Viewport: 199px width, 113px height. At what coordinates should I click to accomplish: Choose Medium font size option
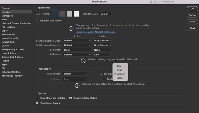pyautogui.click(x=120, y=74)
